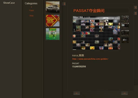Click the left arrow previous button

[x=77, y=93]
